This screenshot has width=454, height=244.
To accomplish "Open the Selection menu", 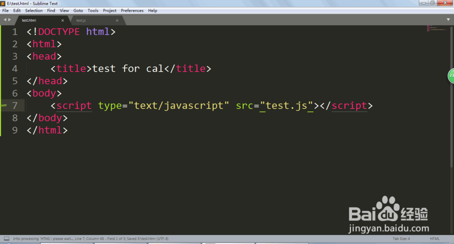I will (34, 10).
